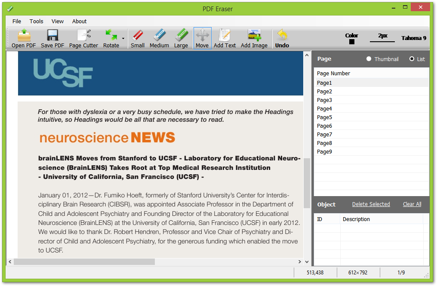Open the About menu

point(80,21)
